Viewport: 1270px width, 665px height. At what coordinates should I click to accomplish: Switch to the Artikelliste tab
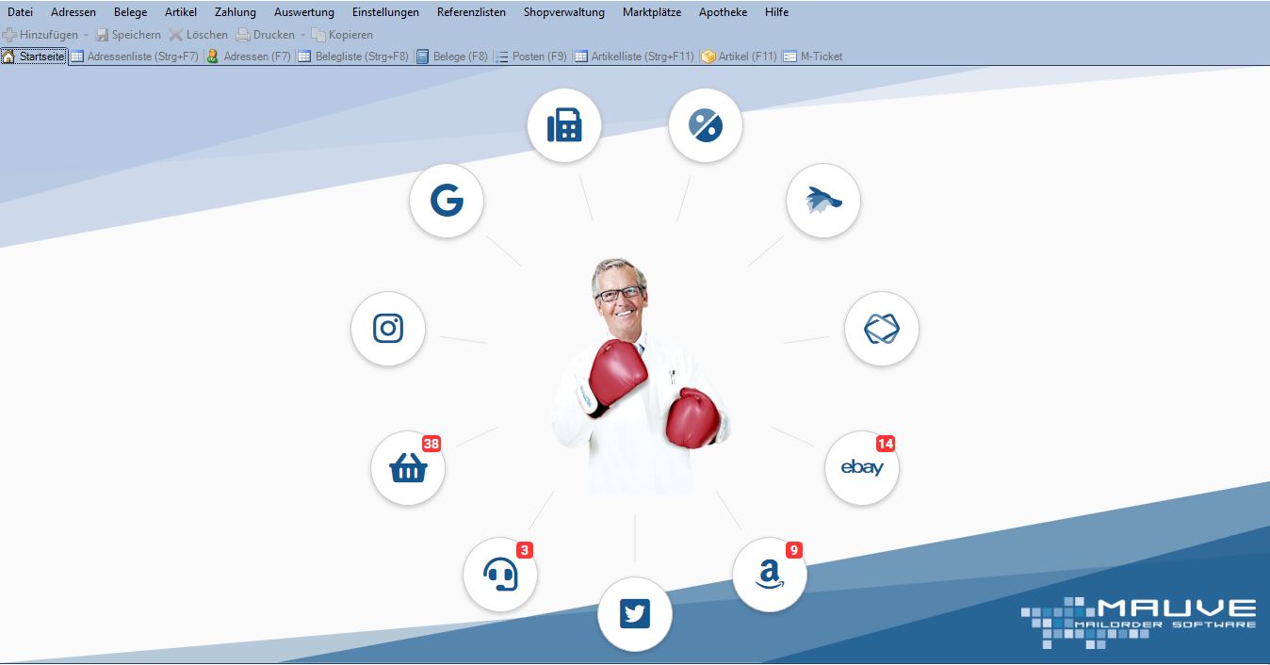pos(634,57)
